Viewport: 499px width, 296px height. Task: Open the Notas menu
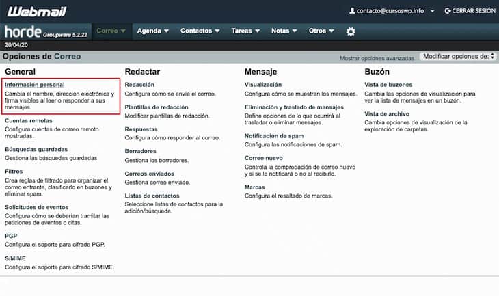(284, 31)
